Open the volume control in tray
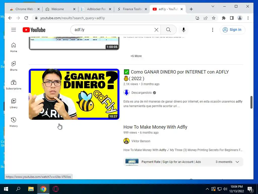The image size is (258, 194). 225,189
